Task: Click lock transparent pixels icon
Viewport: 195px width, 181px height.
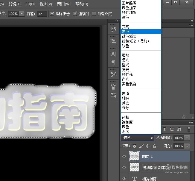Action: (x=134, y=146)
